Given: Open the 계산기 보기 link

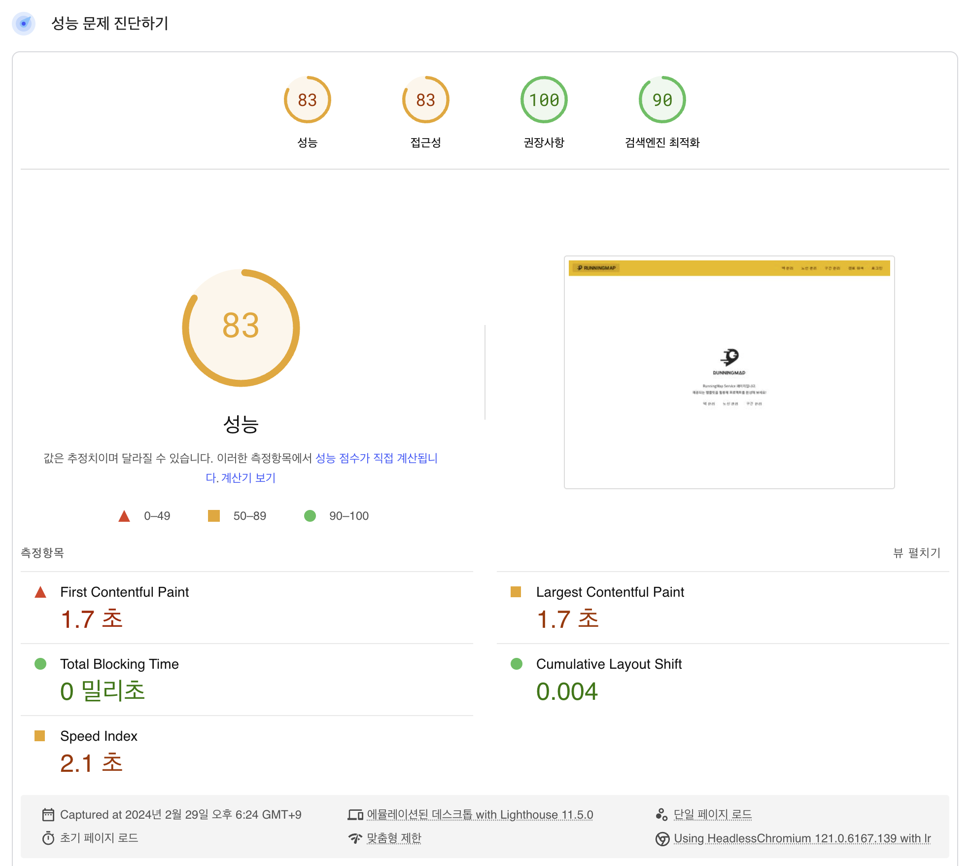Looking at the screenshot, I should pyautogui.click(x=248, y=477).
